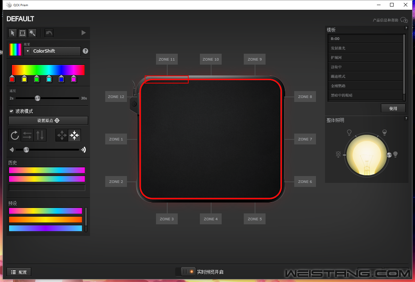The width and height of the screenshot is (415, 282).
Task: Open the rainbow effect color preview
Action: (x=15, y=49)
